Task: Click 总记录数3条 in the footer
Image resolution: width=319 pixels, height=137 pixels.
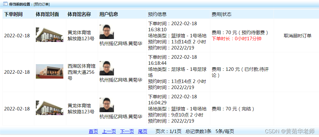Action: coord(198,131)
